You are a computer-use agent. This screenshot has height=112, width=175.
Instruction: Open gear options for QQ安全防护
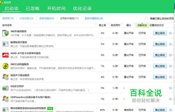coord(171,88)
